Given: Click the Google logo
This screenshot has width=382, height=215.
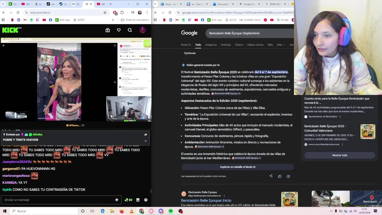Looking at the screenshot, I should coord(189,33).
